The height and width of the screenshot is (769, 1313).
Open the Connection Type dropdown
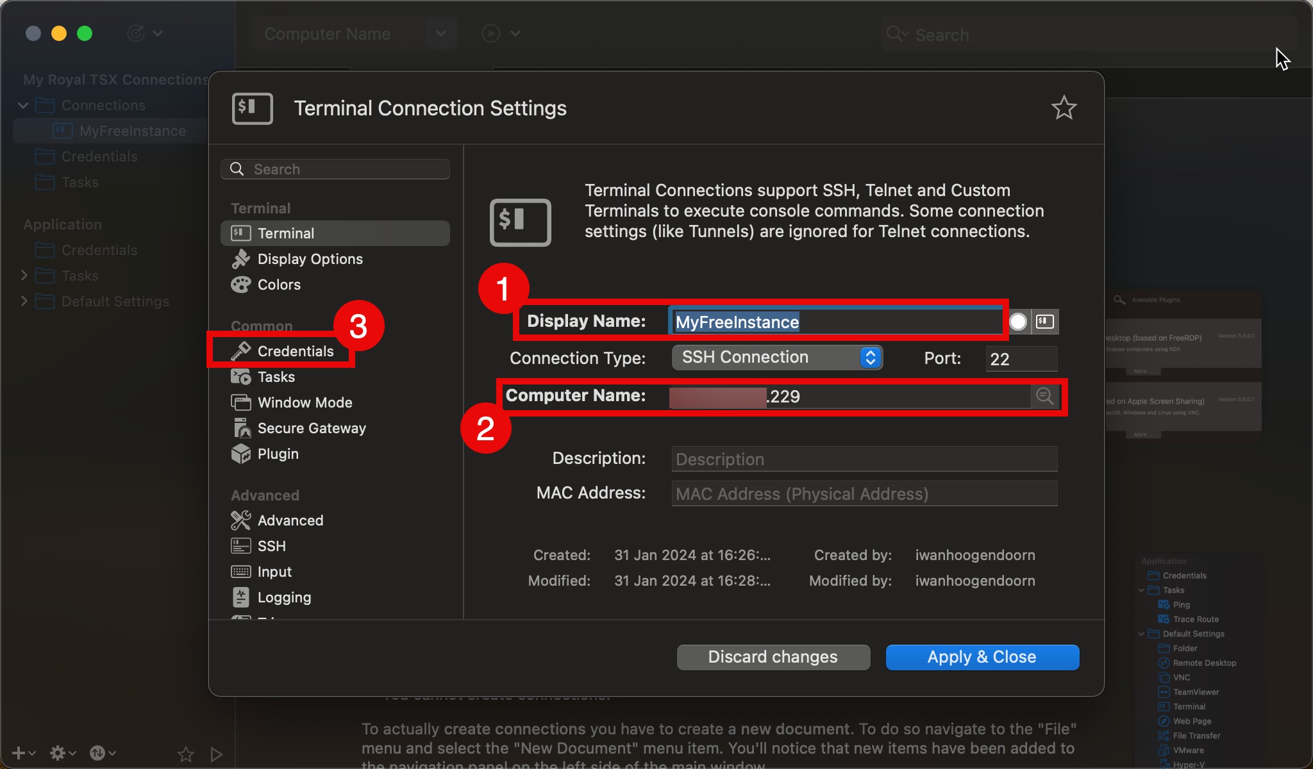777,358
